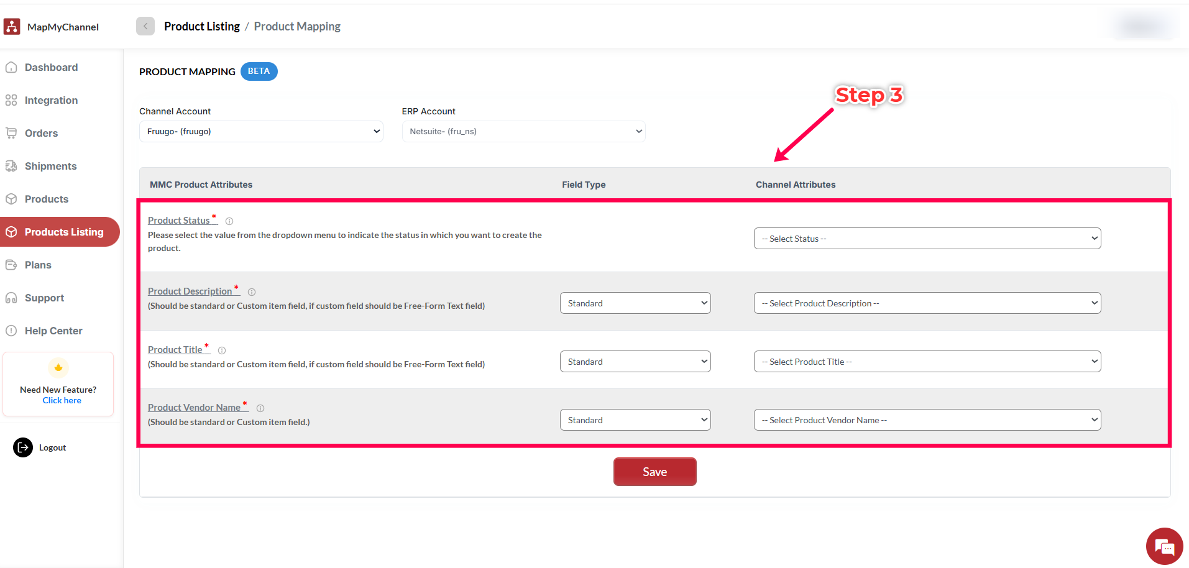Select the Integration icon
This screenshot has height=568, width=1189.
tap(12, 100)
